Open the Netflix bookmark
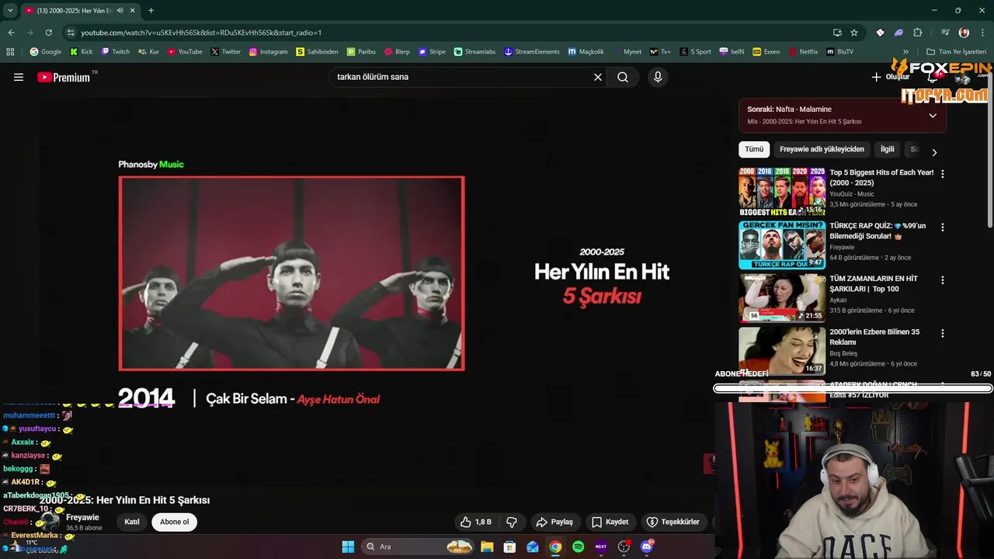Viewport: 994px width, 559px height. [x=803, y=52]
